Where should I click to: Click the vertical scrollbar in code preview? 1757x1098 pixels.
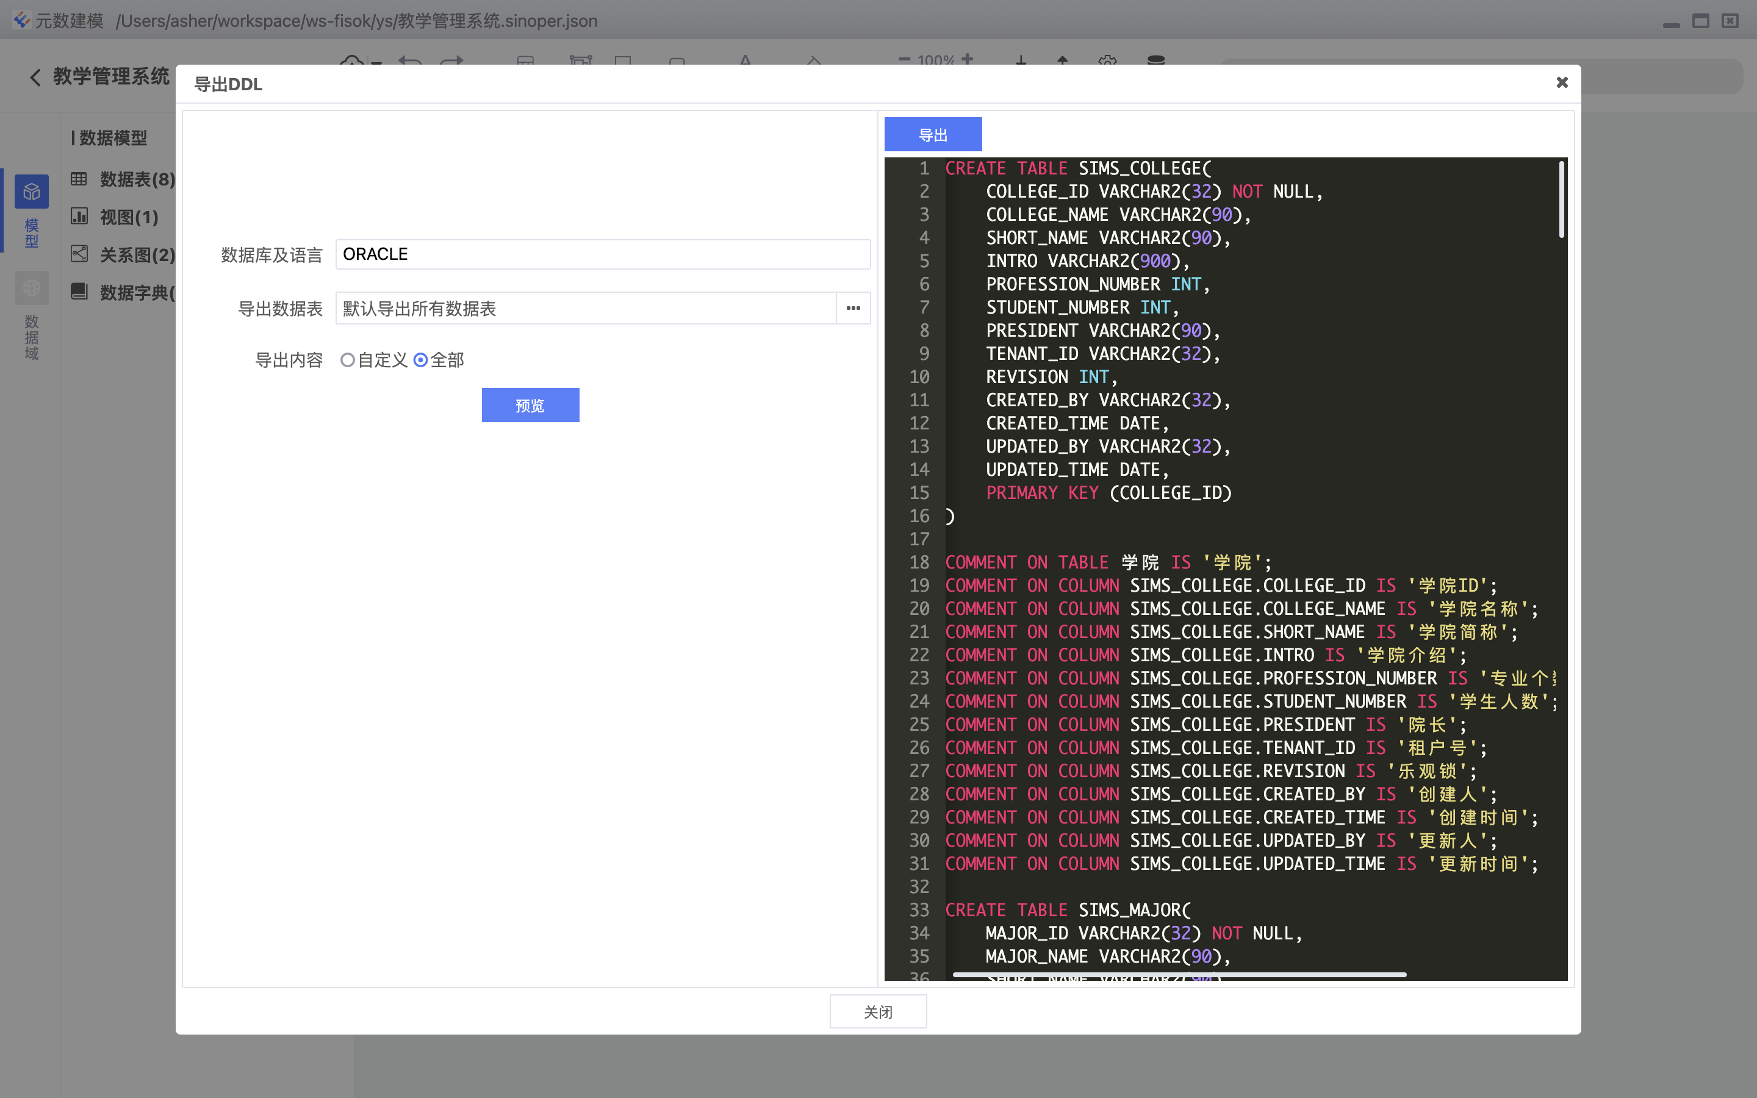tap(1561, 199)
